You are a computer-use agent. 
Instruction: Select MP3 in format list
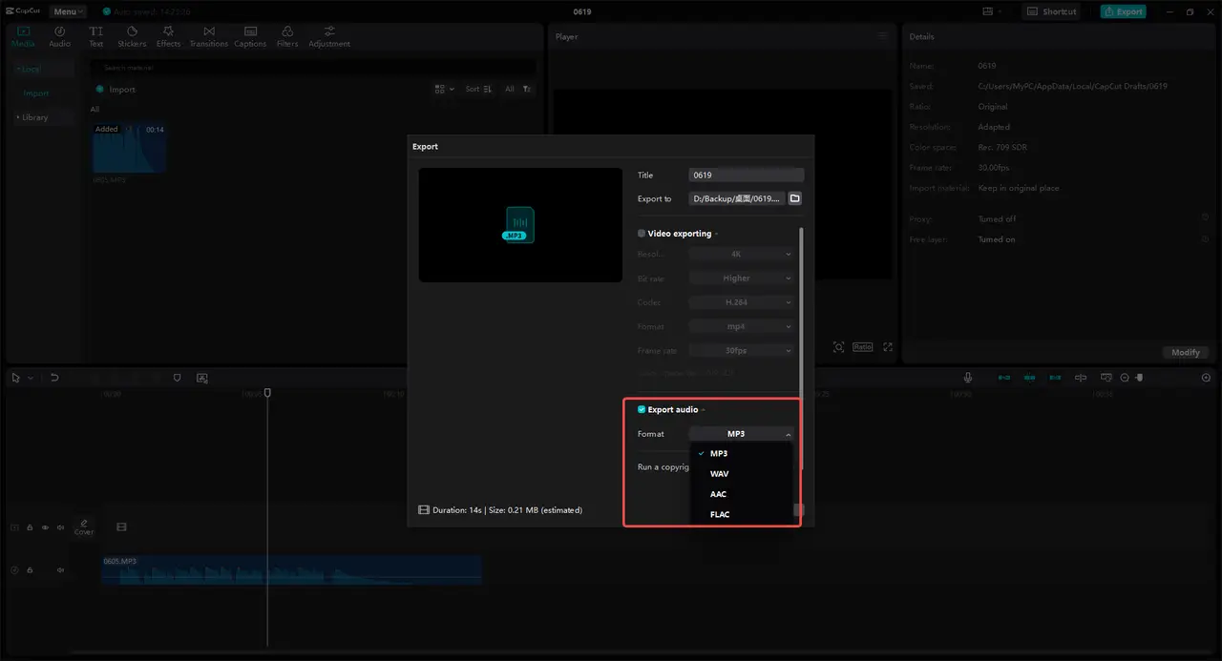point(741,454)
